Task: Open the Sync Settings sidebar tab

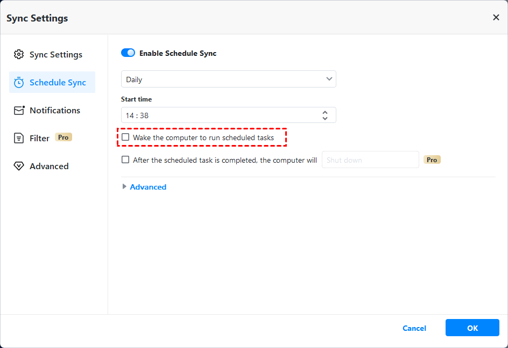Action: [55, 55]
